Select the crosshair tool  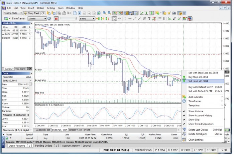pyautogui.click(x=120, y=19)
